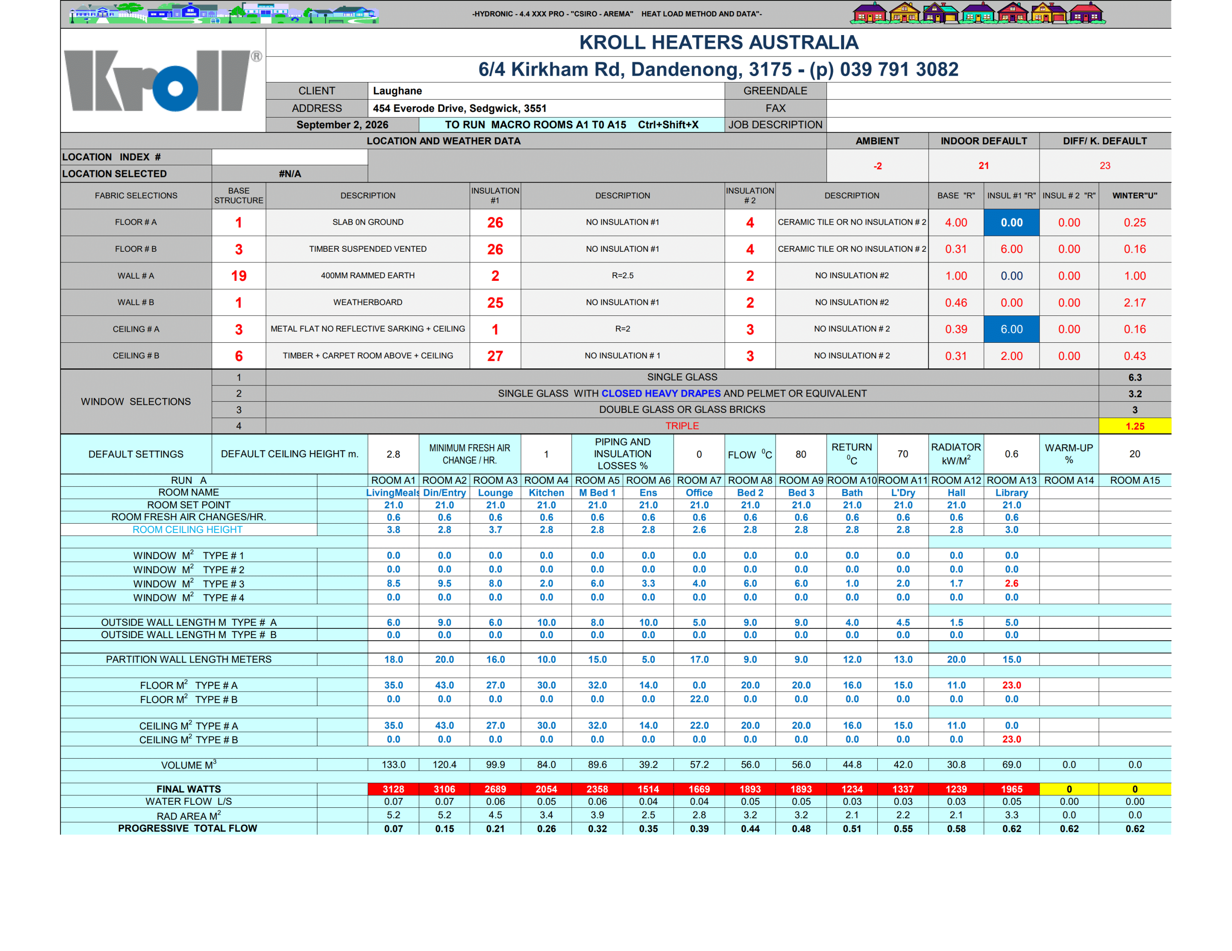Click the progressive total flow '0.58'

coord(956,829)
